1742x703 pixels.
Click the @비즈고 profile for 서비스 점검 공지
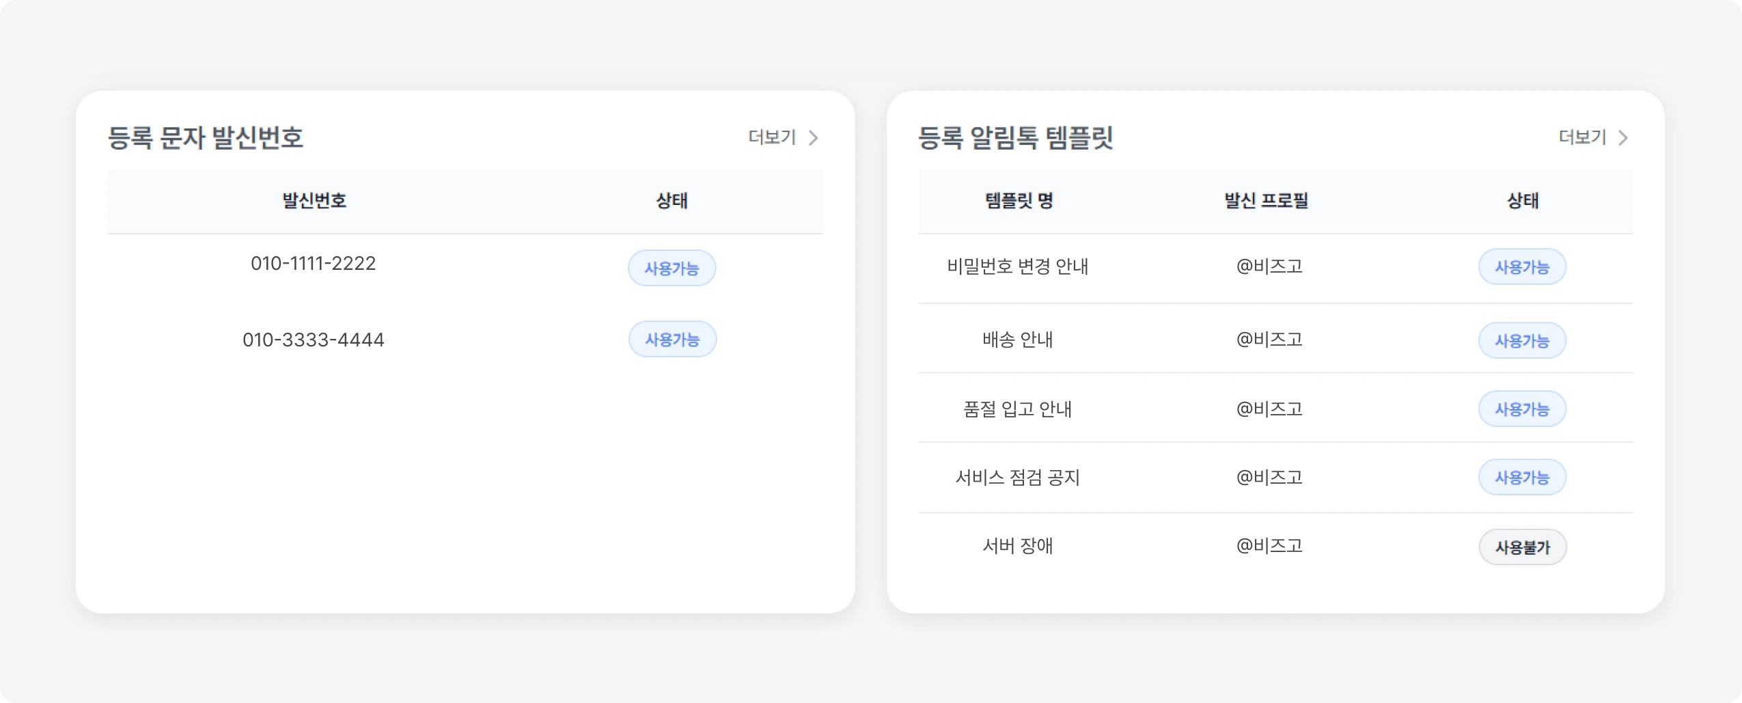click(1269, 477)
